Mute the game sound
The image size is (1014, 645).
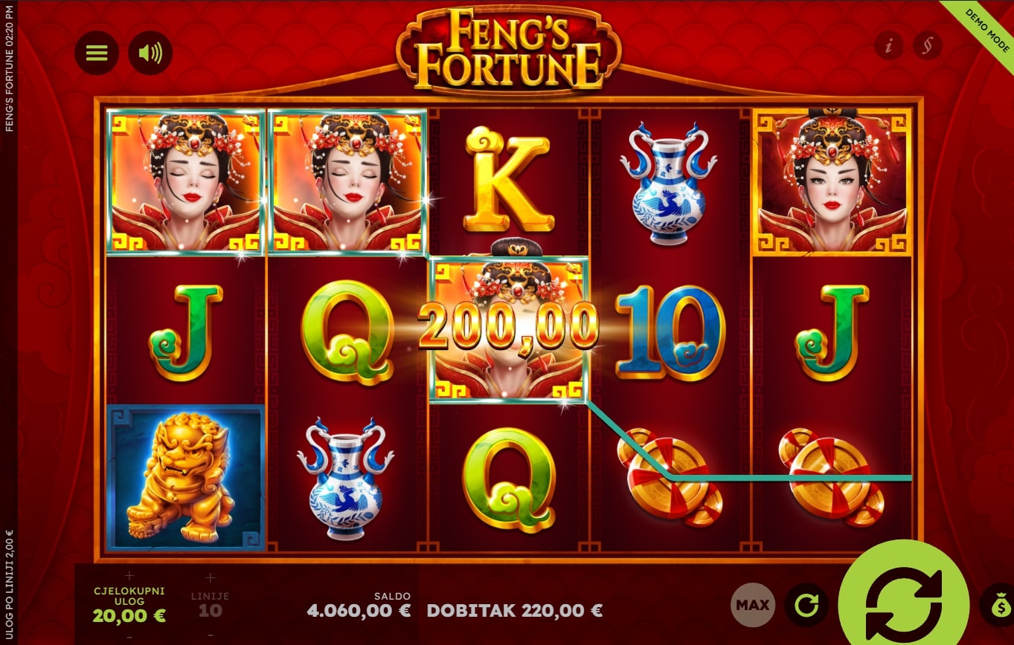(150, 54)
